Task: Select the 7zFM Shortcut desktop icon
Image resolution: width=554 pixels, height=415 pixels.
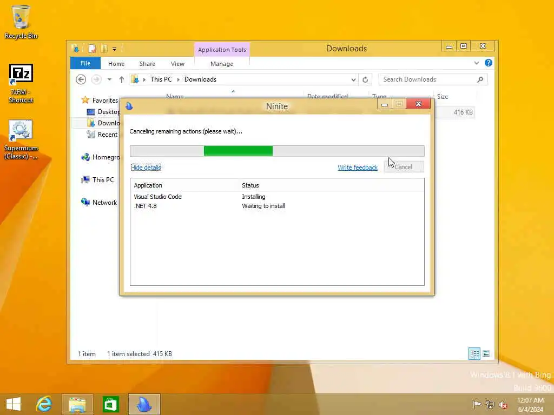Action: coord(21,84)
